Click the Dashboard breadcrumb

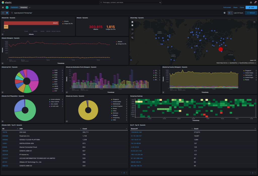pyautogui.click(x=14, y=7)
